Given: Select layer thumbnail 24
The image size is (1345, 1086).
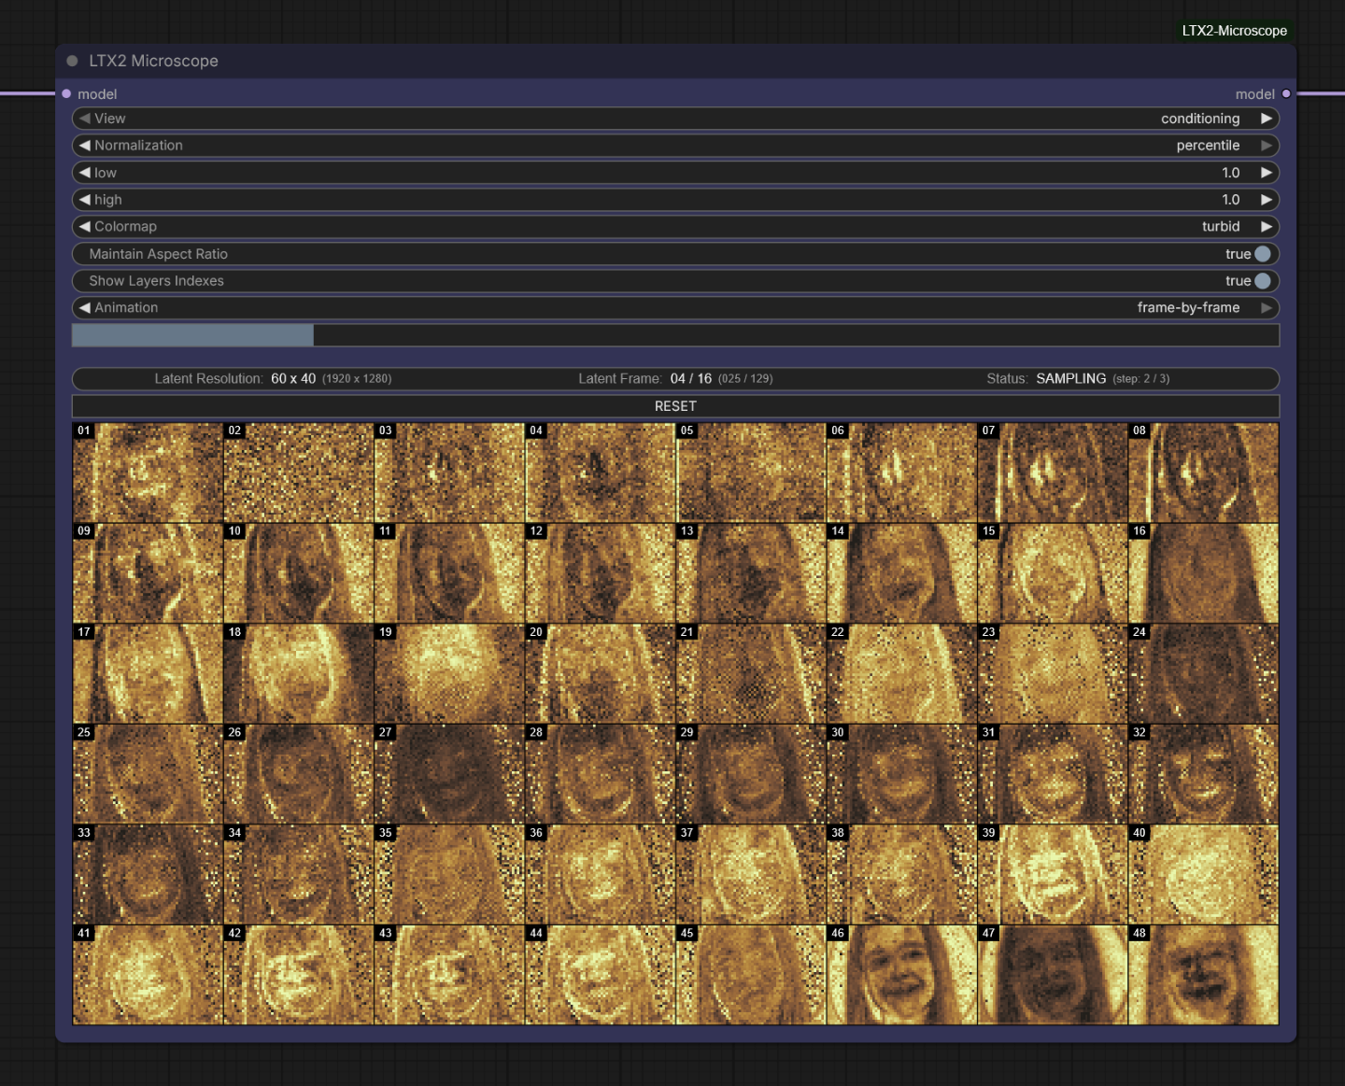Looking at the screenshot, I should (x=1203, y=674).
